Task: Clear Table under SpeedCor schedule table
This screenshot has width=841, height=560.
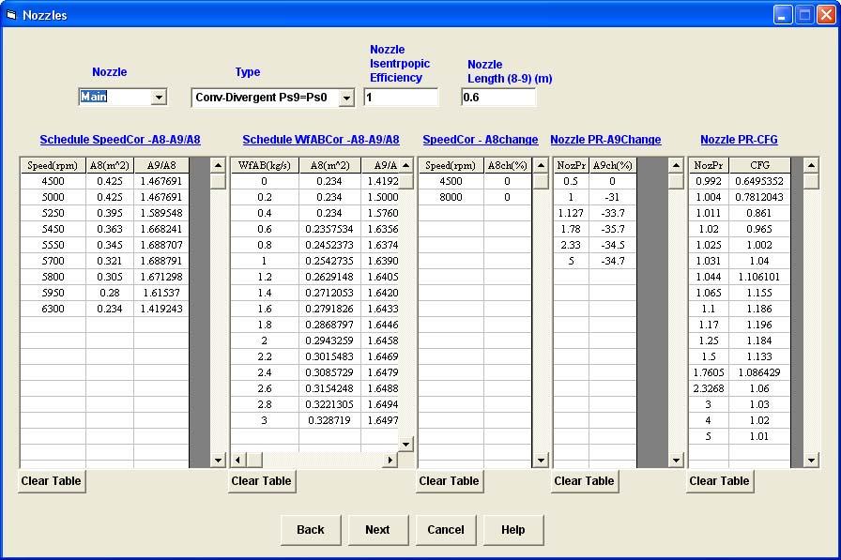Action: [x=52, y=481]
